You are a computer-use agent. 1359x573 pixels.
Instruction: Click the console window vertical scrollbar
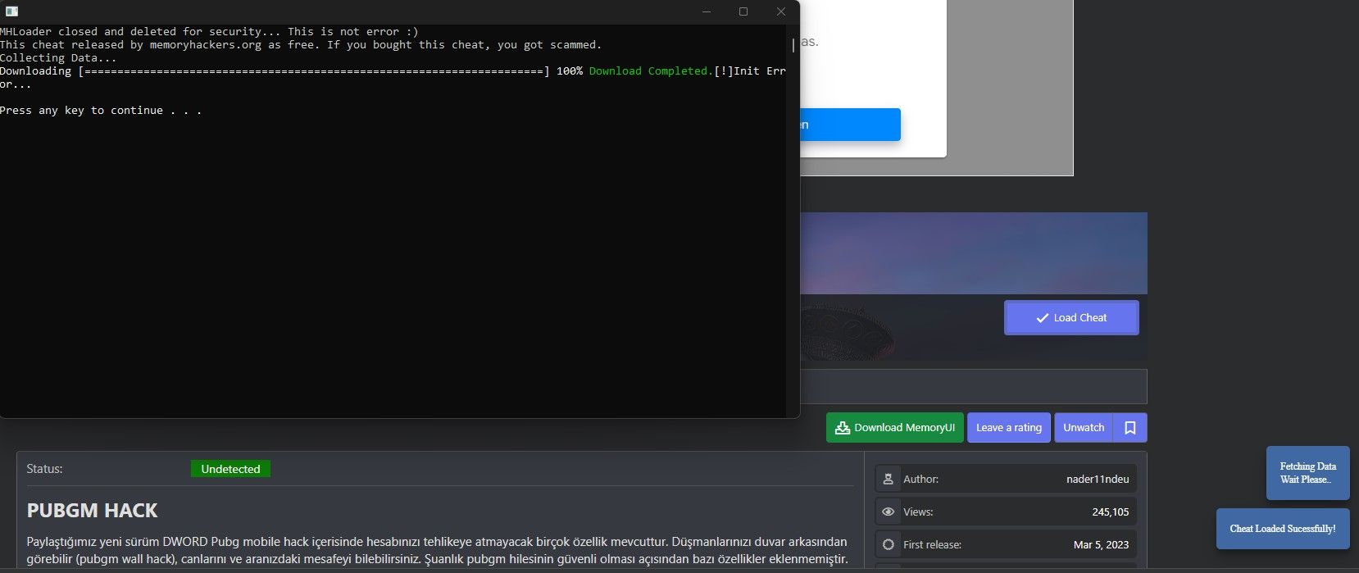[x=793, y=220]
